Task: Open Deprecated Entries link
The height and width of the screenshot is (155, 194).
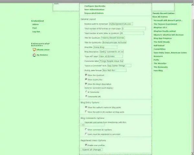Action: pos(94,13)
